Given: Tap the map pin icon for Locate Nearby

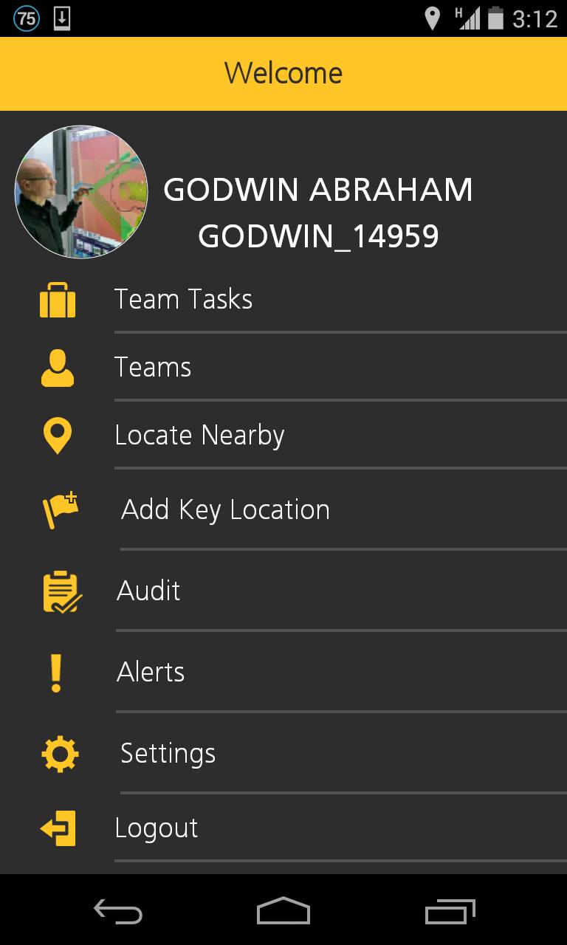Looking at the screenshot, I should (58, 436).
